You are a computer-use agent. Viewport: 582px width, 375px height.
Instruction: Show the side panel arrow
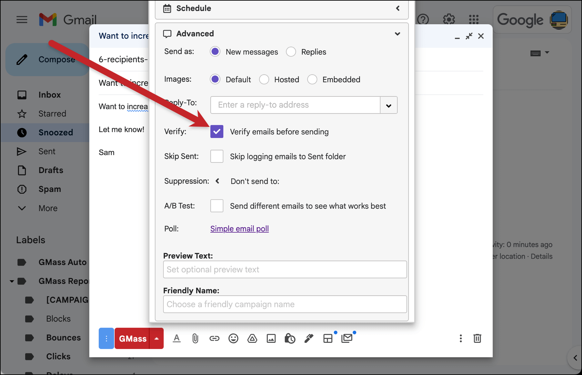(575, 358)
